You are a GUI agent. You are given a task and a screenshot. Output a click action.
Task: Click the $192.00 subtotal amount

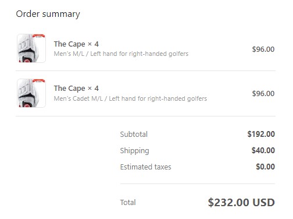(x=261, y=134)
